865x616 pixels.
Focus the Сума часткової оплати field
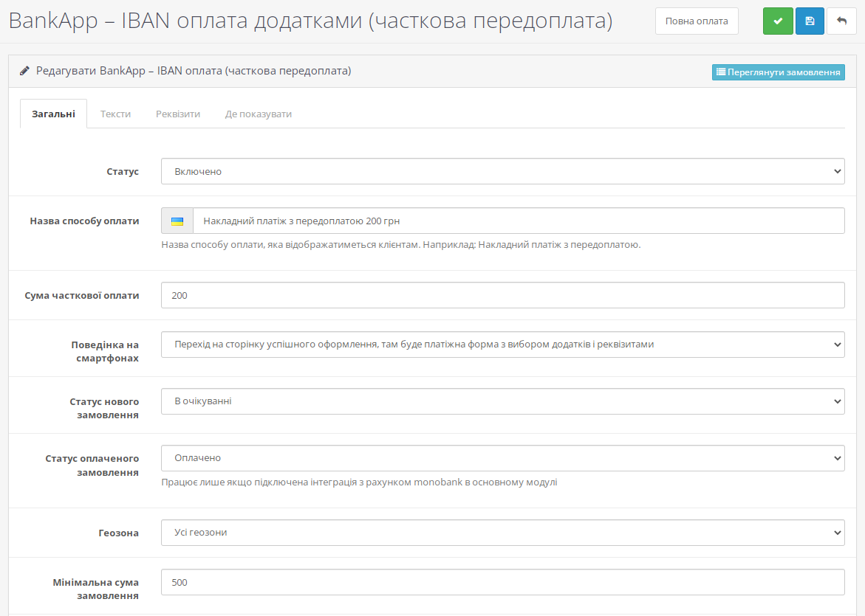click(x=502, y=295)
